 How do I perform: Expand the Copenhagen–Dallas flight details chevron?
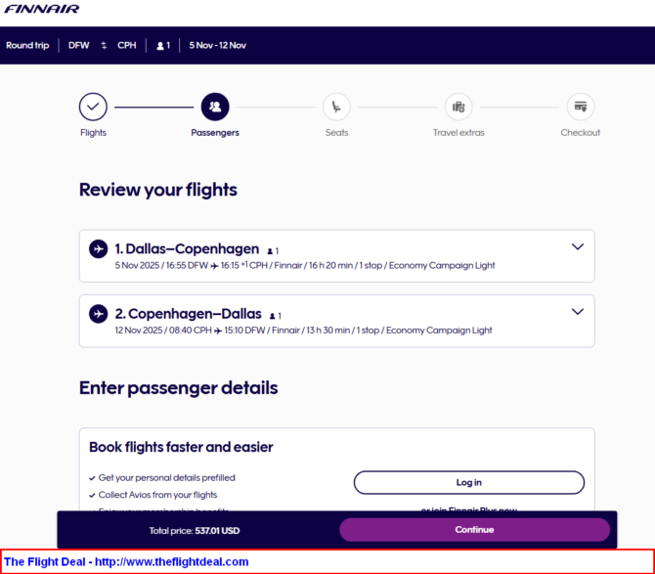pos(578,311)
